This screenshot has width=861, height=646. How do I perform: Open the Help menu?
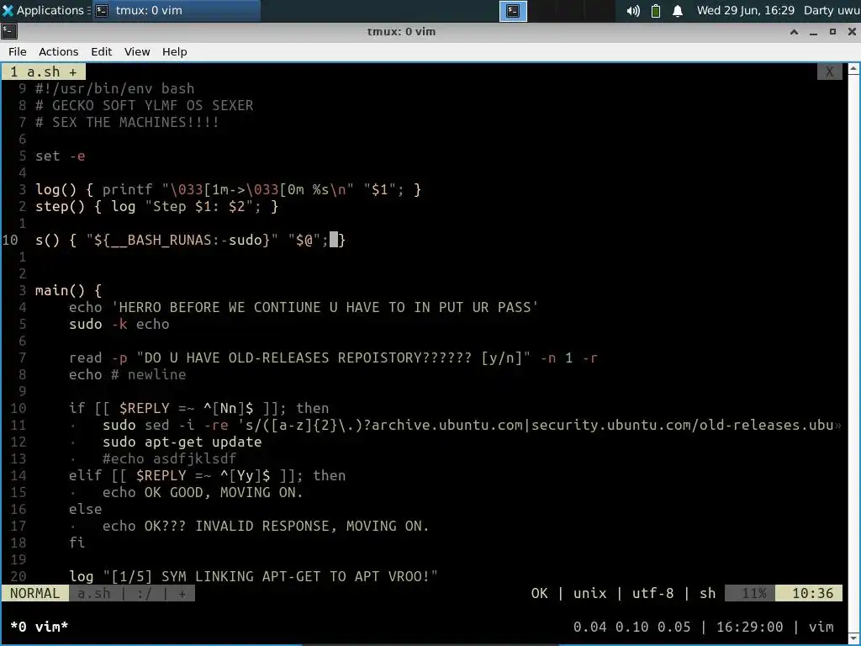point(175,51)
